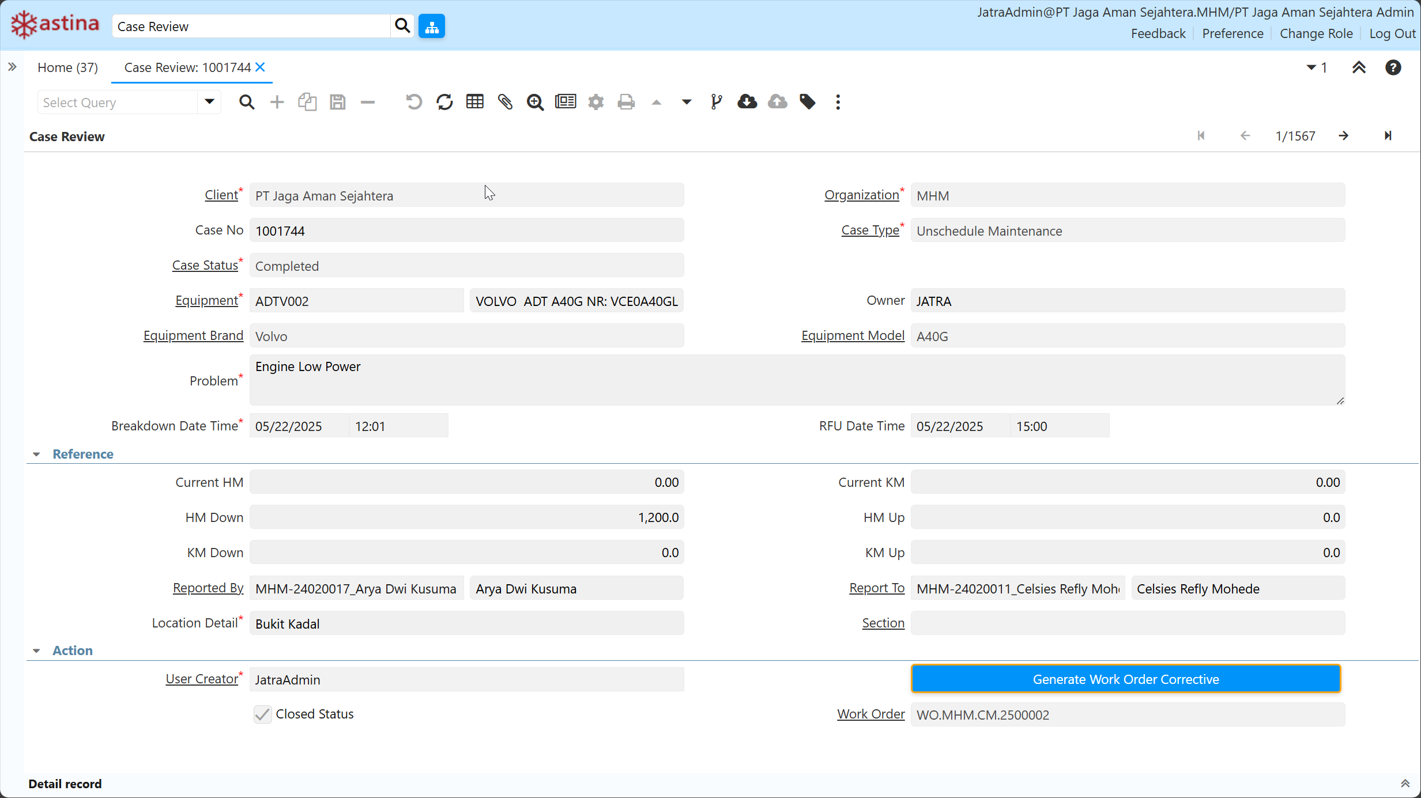Click the Log Out link
Viewport: 1421px width, 798px height.
coord(1392,33)
